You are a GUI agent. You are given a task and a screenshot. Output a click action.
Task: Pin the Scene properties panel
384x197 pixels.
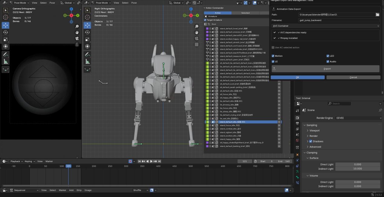click(380, 110)
